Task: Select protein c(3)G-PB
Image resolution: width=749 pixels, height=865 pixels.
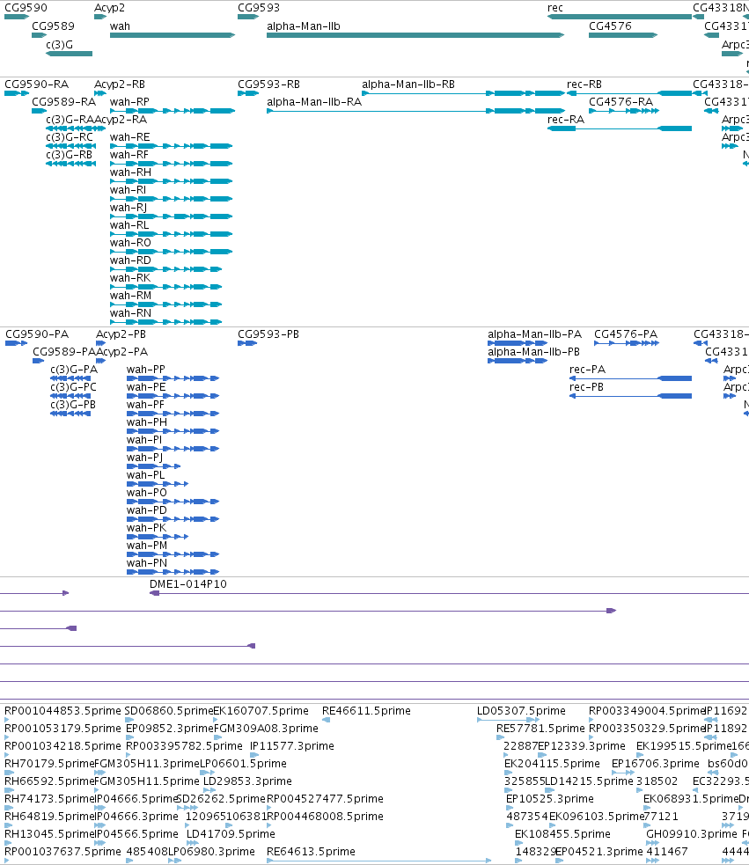Action: point(70,414)
